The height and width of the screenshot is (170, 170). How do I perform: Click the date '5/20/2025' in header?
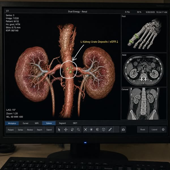(150, 12)
